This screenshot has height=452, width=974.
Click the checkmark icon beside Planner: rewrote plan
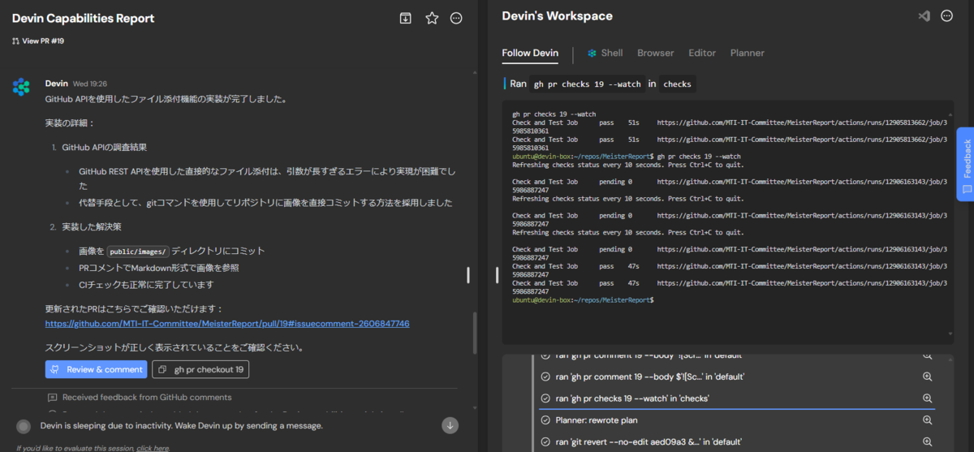(x=545, y=420)
